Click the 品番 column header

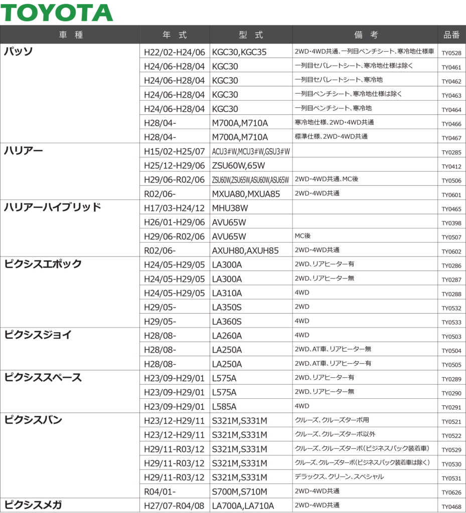(451, 35)
